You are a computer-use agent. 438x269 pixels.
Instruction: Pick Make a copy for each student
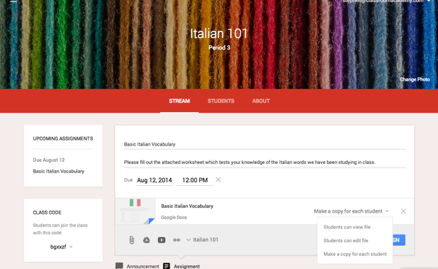tap(355, 254)
